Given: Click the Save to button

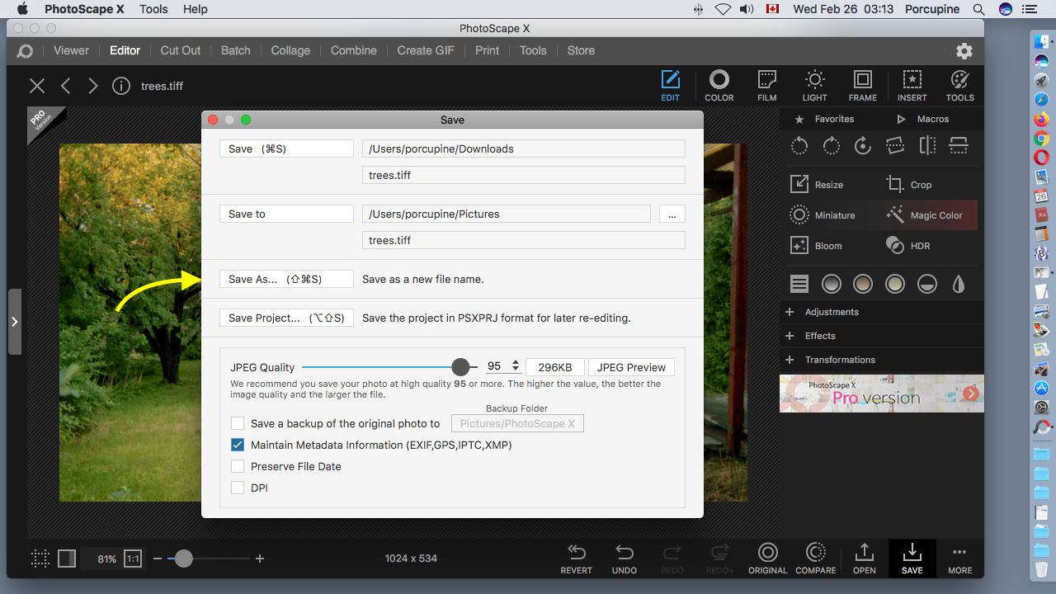Looking at the screenshot, I should [x=286, y=214].
